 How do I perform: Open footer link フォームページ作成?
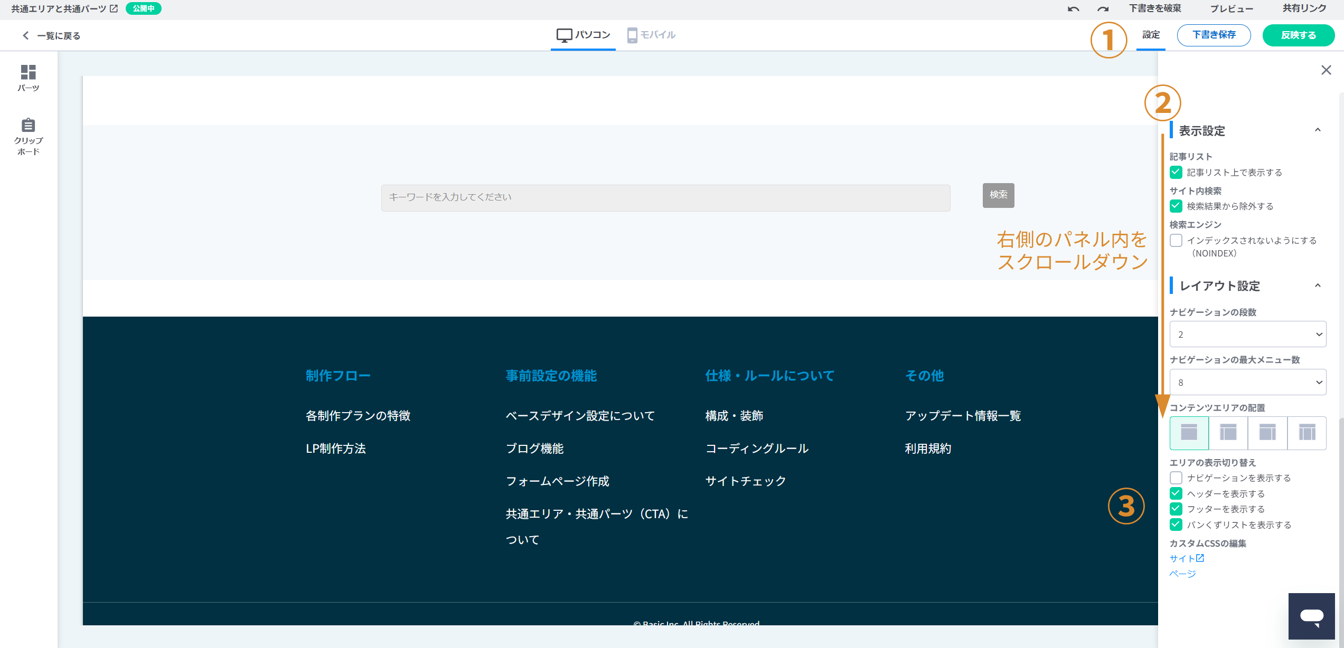point(557,481)
